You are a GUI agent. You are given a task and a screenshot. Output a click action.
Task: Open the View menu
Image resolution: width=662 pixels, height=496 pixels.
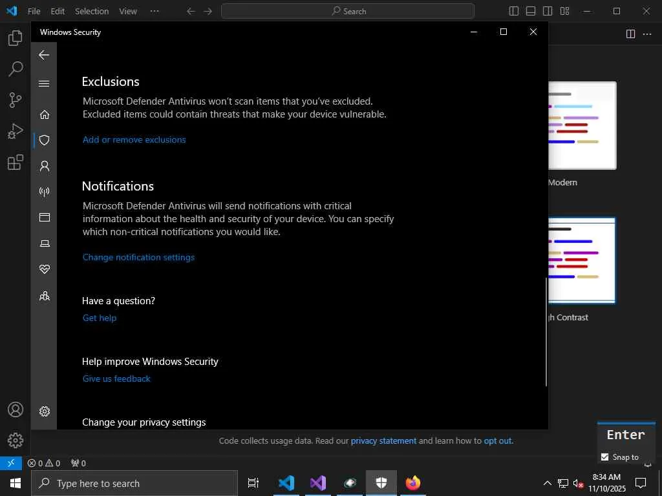tap(128, 12)
